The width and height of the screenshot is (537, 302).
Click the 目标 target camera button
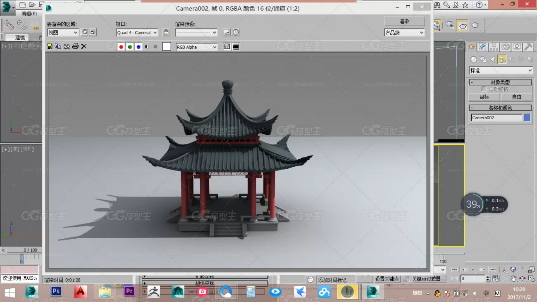pyautogui.click(x=484, y=97)
